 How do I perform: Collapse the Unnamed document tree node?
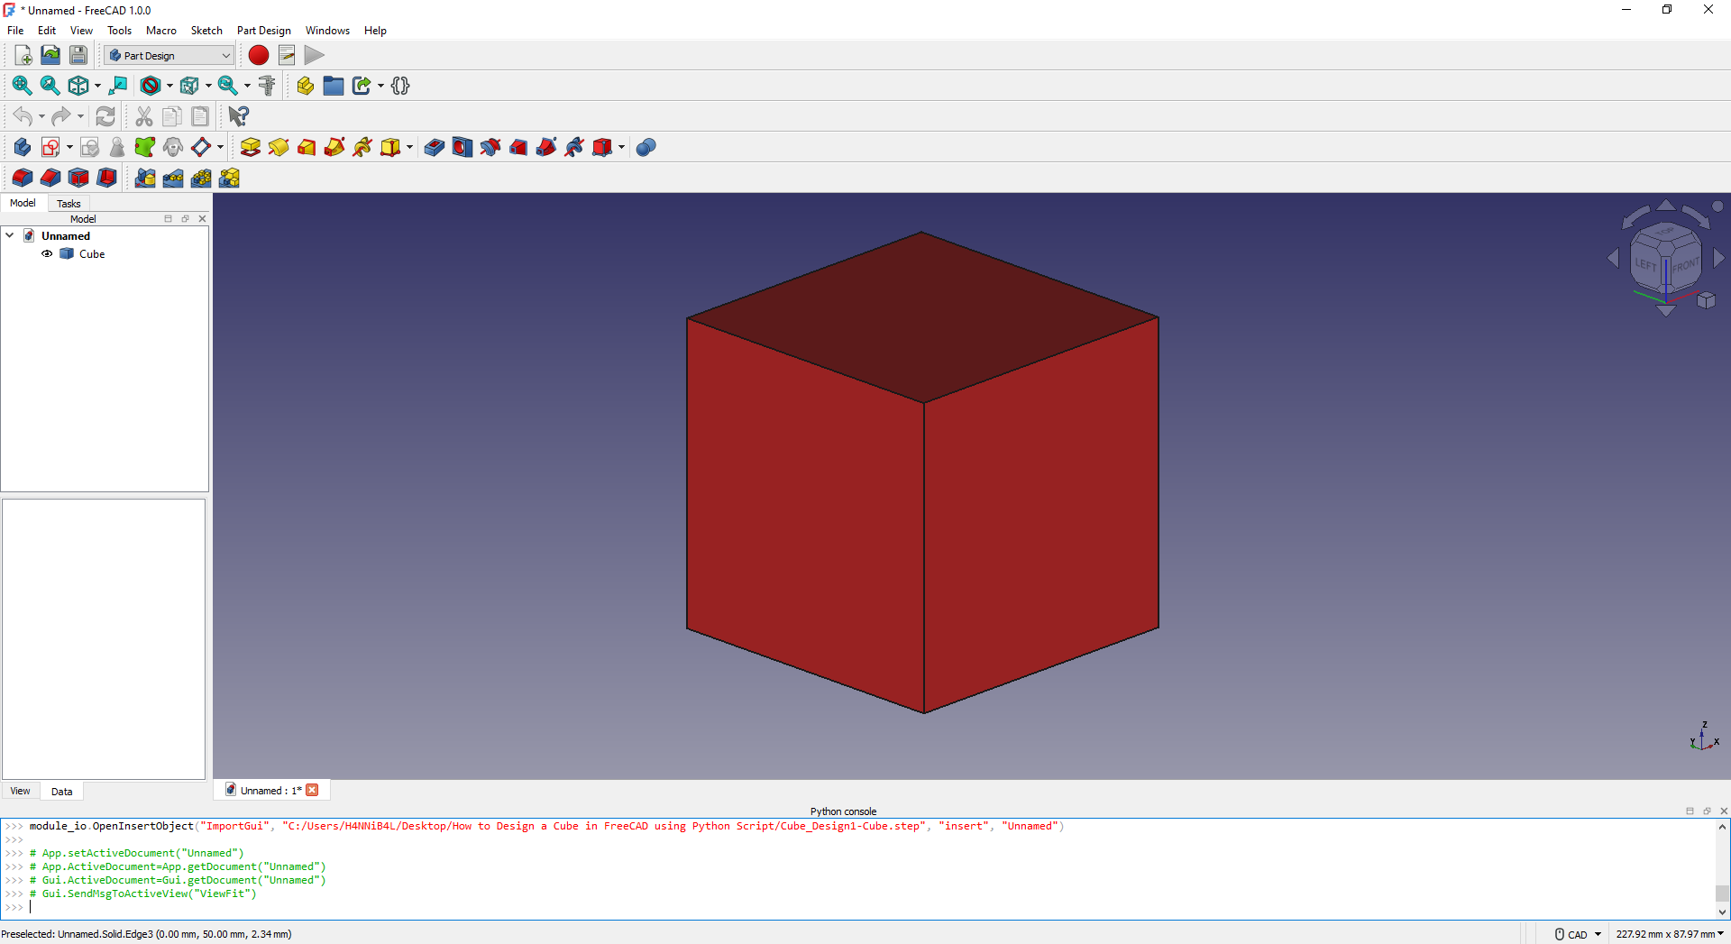coord(10,235)
